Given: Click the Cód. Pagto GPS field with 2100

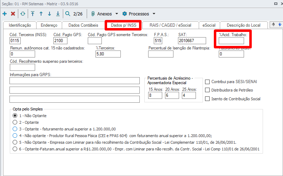Looking at the screenshot, I should pos(60,41).
